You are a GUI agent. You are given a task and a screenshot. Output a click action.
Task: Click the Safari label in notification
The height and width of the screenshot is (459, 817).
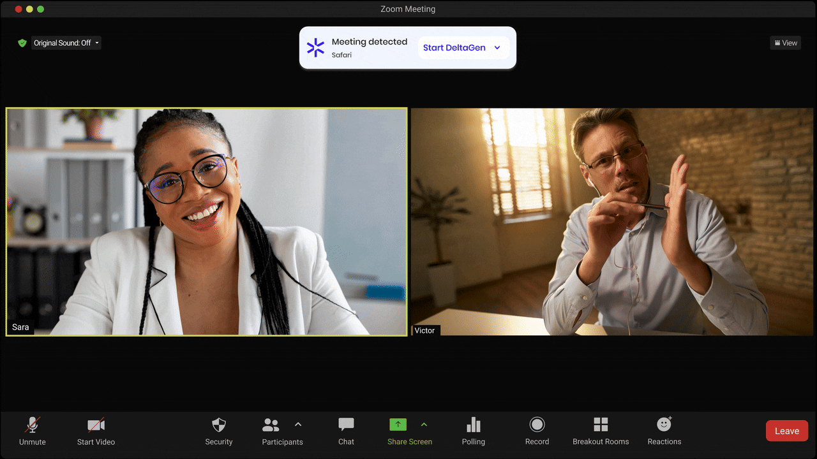click(341, 55)
